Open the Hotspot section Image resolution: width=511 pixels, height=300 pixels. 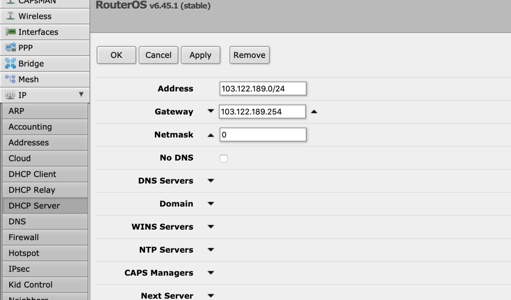[x=45, y=253]
